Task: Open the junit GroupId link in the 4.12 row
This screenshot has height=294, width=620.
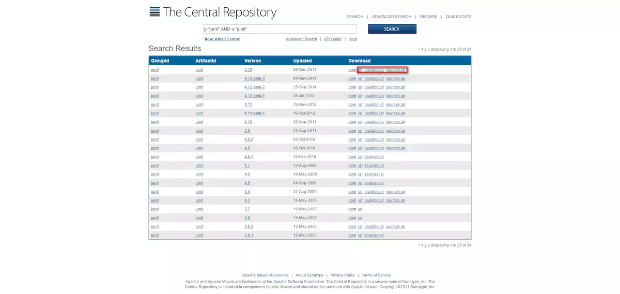Action: [155, 70]
